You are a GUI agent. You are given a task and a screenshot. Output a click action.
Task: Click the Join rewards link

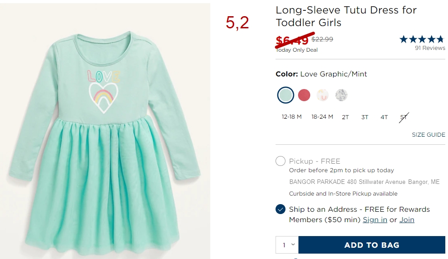[x=407, y=219]
